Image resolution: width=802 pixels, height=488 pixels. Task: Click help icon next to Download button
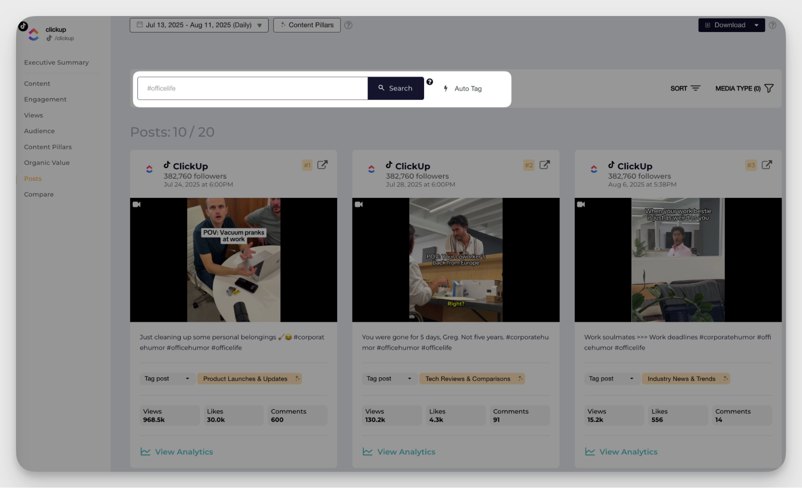[772, 25]
